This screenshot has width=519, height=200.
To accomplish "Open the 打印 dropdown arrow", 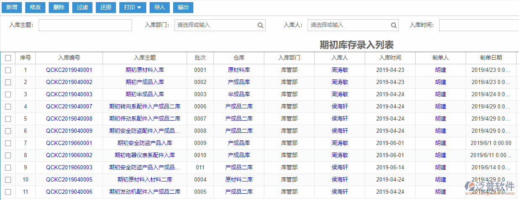I will (139, 8).
